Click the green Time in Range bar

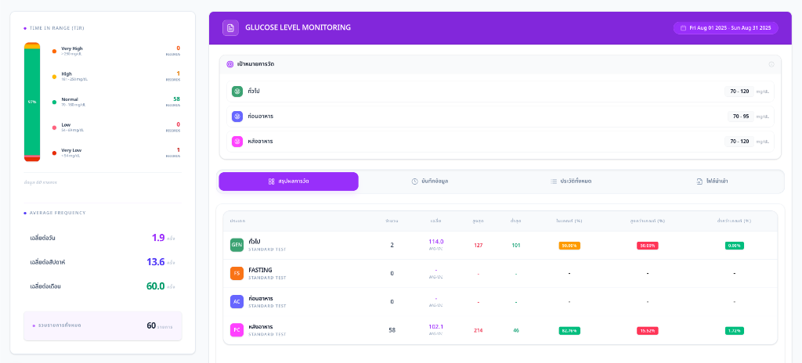tap(32, 102)
